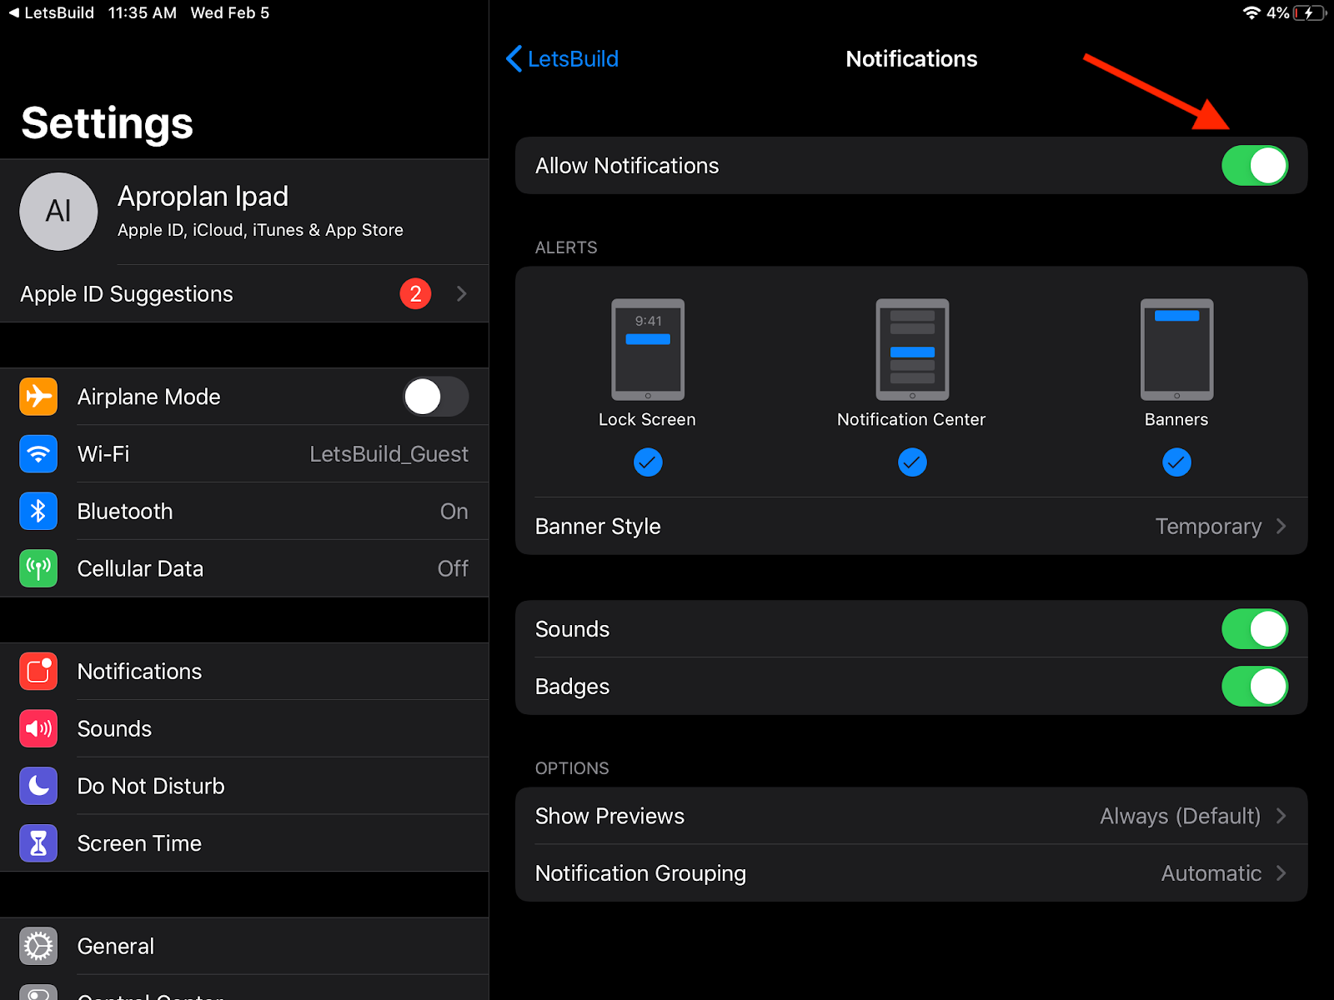This screenshot has width=1334, height=1000.
Task: Tap the Banners alert device icon
Action: point(1176,349)
